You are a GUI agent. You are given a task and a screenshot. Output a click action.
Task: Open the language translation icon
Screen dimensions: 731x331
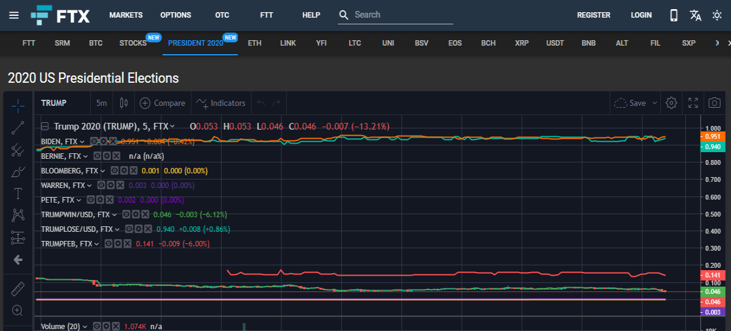(696, 15)
